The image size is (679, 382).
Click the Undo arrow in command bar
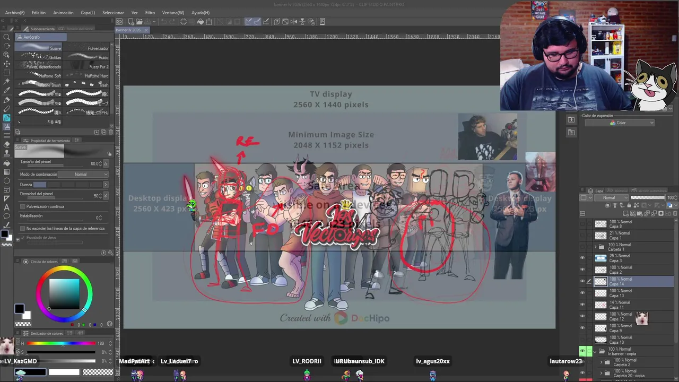pyautogui.click(x=164, y=22)
